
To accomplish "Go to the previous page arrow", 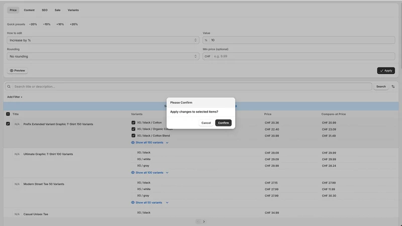I will (197, 221).
